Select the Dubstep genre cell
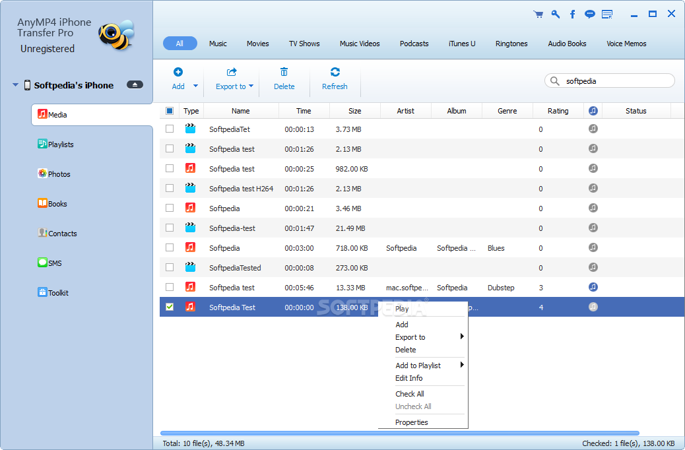This screenshot has width=685, height=450. pos(501,288)
